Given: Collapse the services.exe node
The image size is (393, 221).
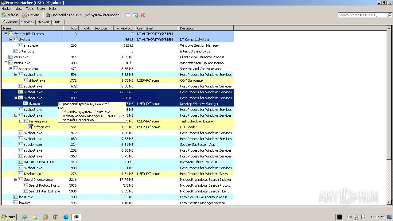Looking at the screenshot, I should coord(11,69).
